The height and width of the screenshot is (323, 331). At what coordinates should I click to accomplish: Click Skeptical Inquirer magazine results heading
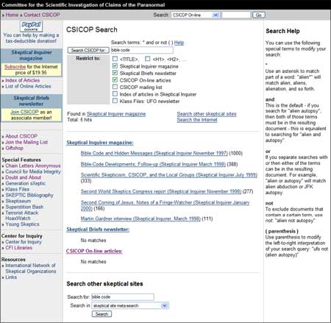point(100,143)
